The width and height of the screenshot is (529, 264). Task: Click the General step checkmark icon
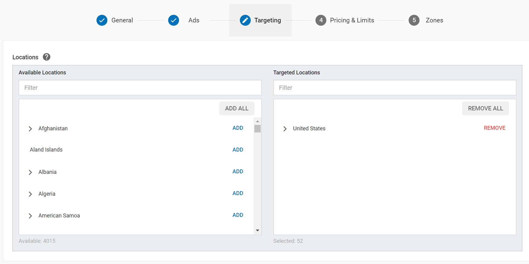(x=102, y=20)
